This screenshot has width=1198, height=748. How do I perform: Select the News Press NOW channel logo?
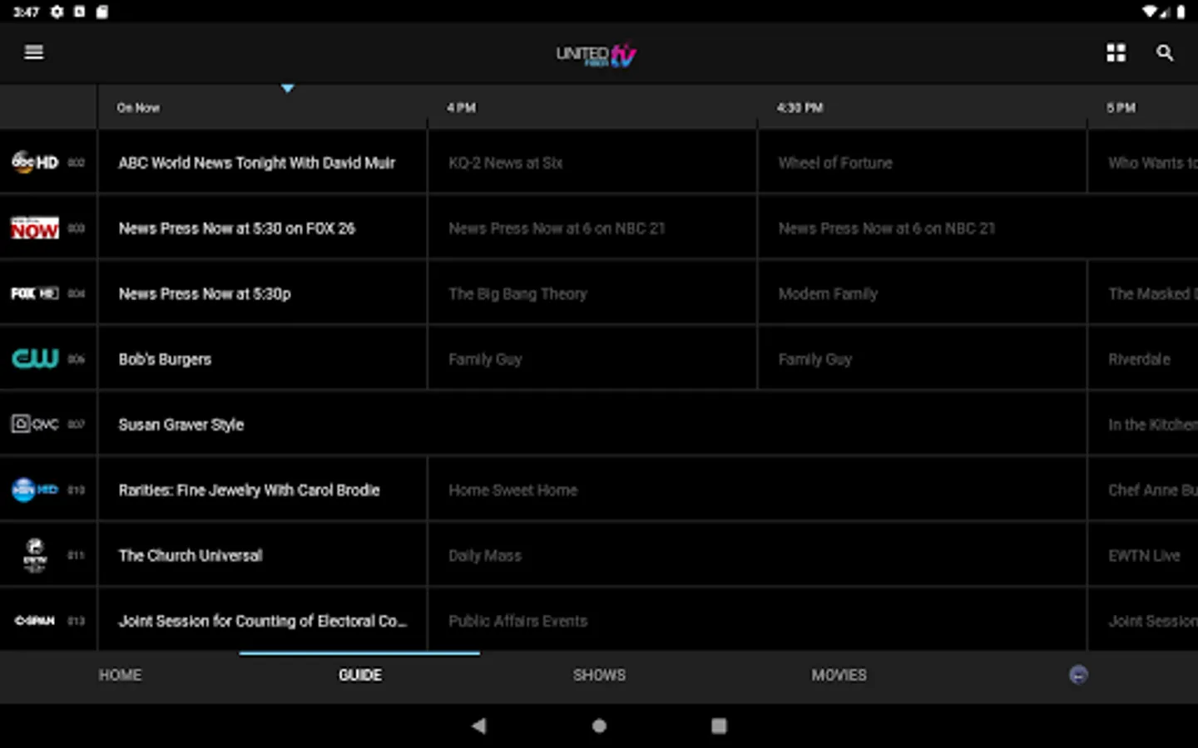35,228
